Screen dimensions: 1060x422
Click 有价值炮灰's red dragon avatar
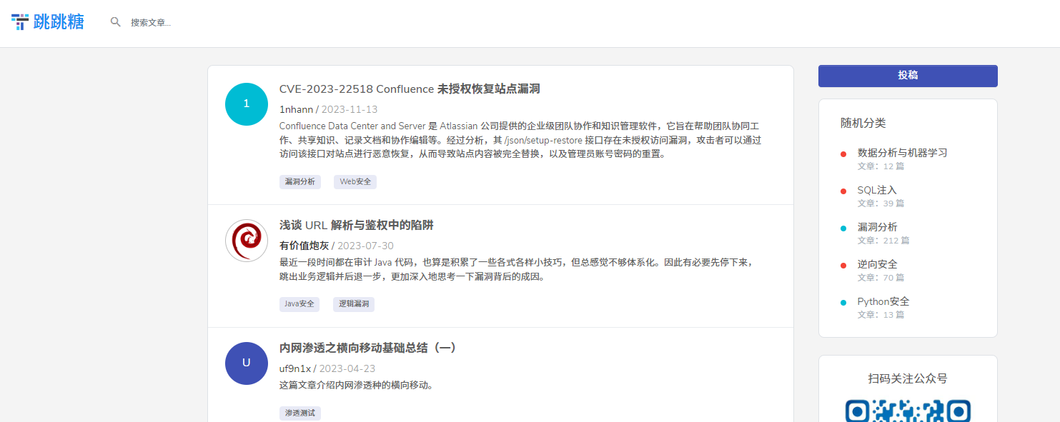(x=246, y=241)
